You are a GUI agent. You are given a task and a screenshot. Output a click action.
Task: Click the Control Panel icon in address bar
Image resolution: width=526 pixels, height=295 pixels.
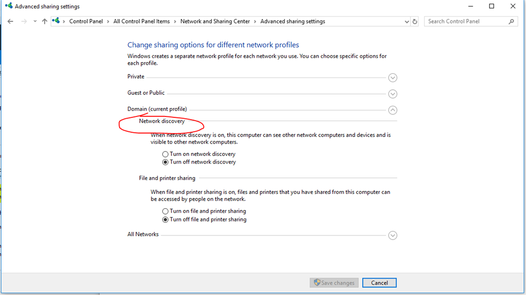point(56,21)
